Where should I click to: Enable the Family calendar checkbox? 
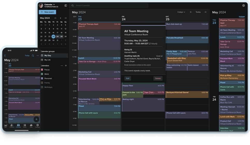(42, 83)
